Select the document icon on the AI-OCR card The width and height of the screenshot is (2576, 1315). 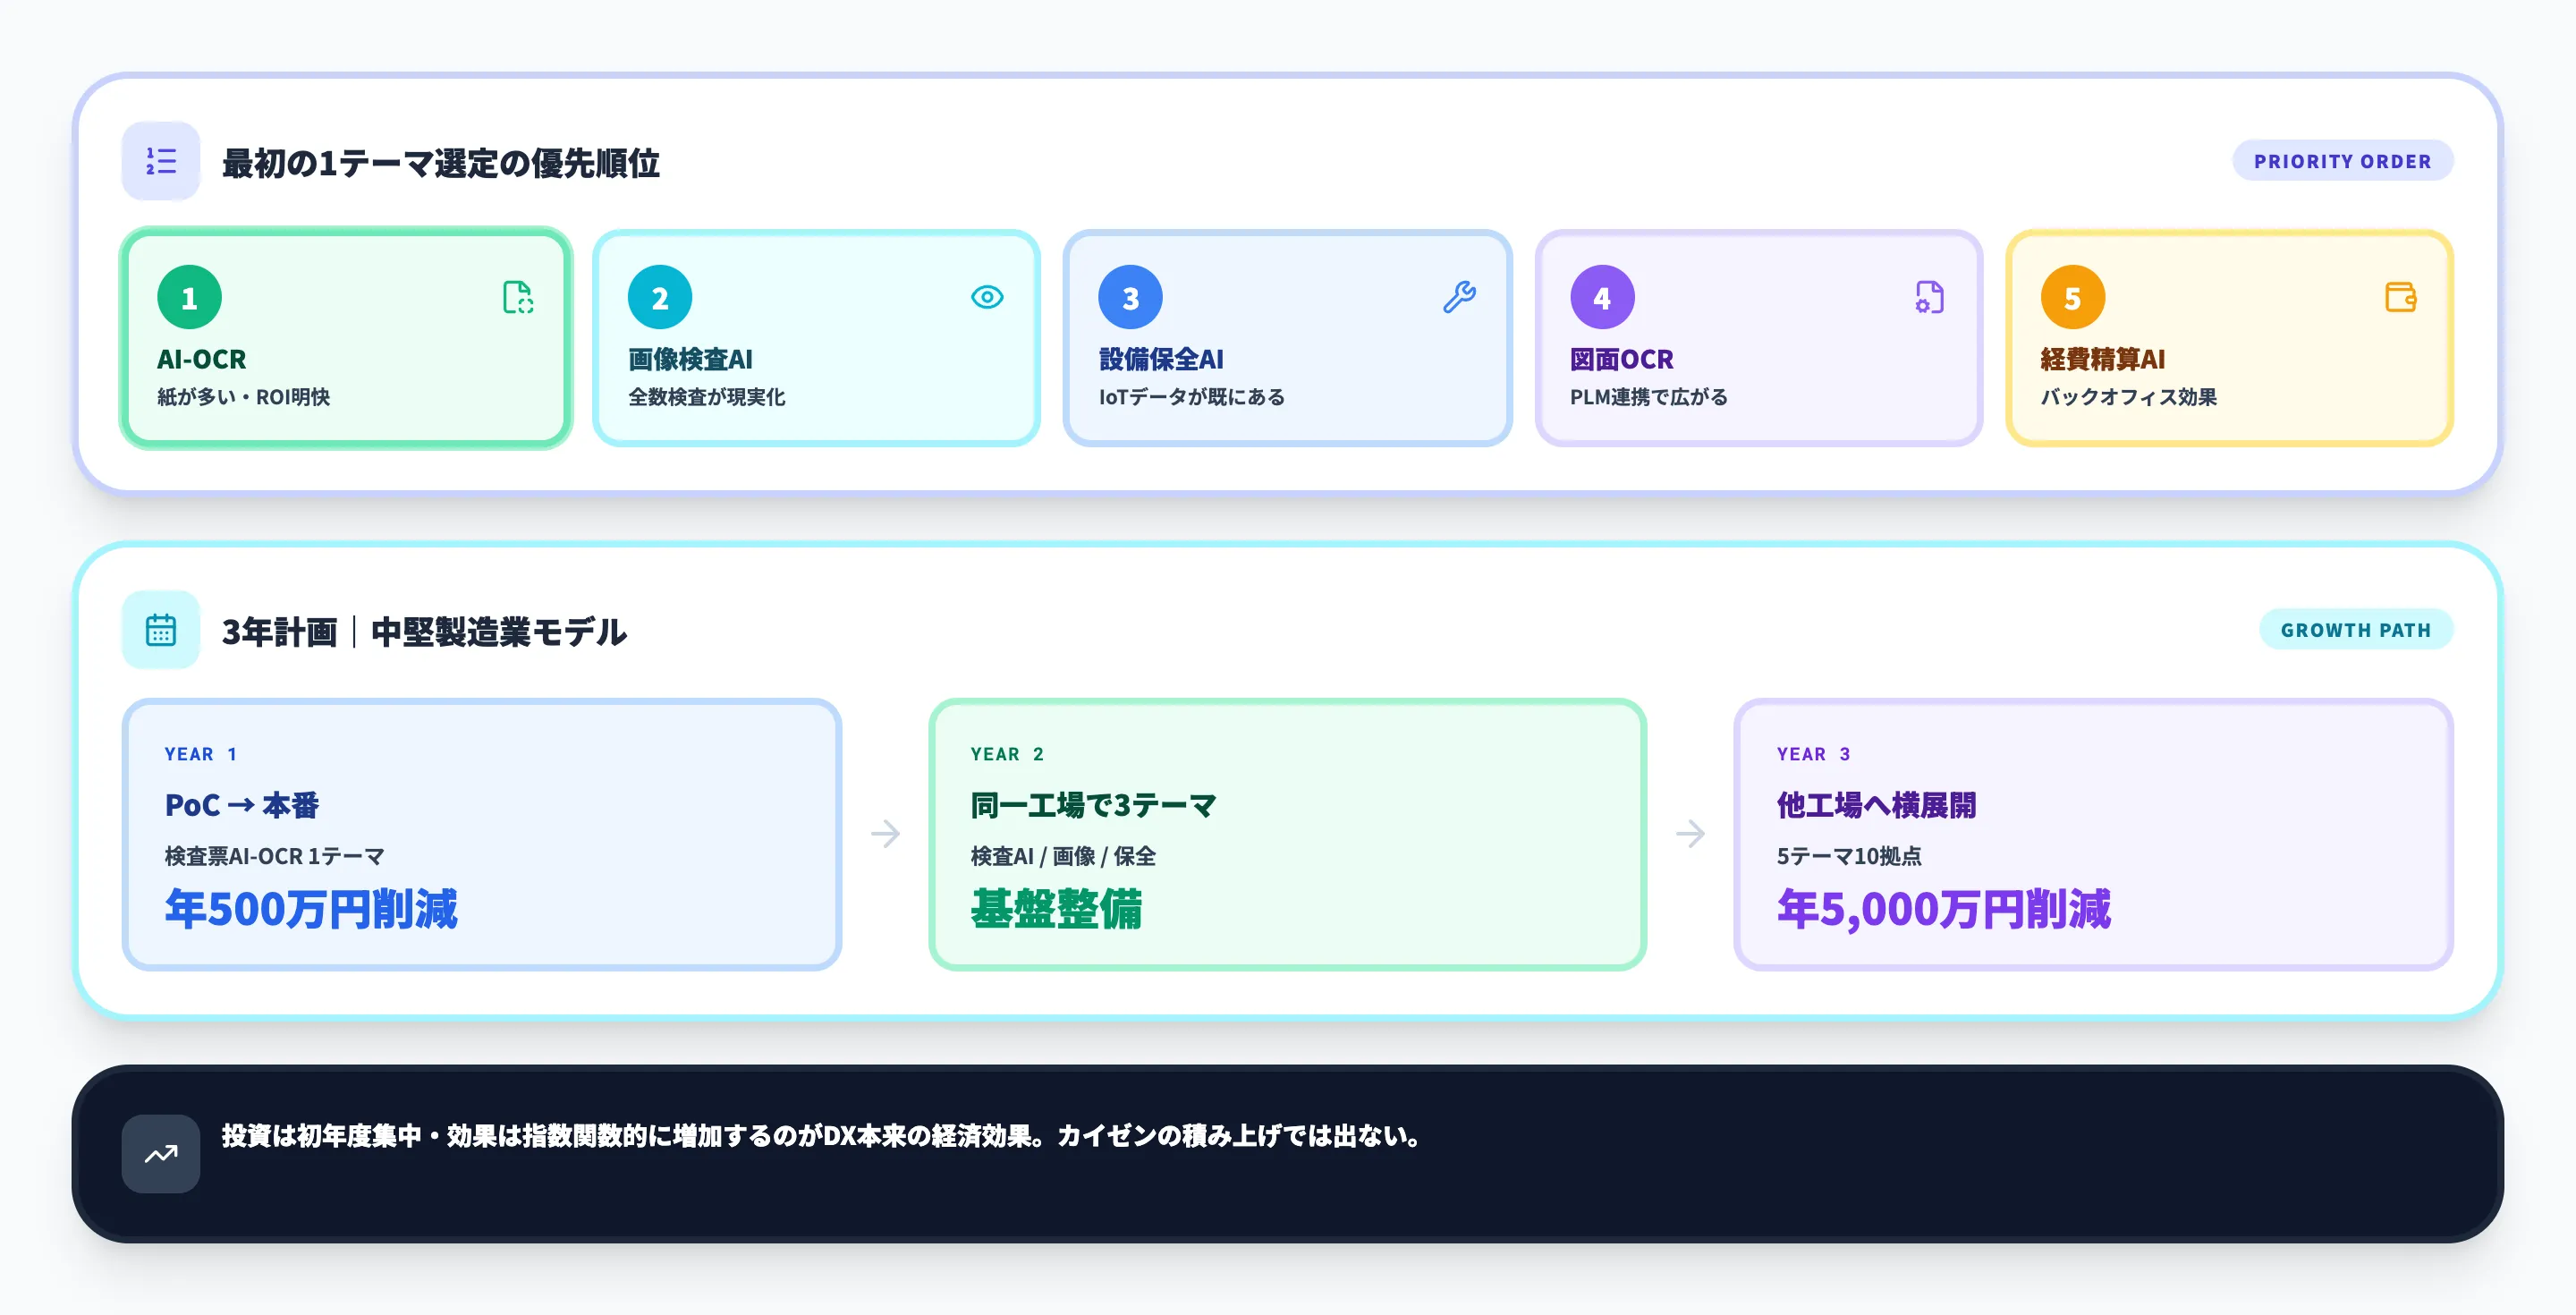pyautogui.click(x=517, y=297)
